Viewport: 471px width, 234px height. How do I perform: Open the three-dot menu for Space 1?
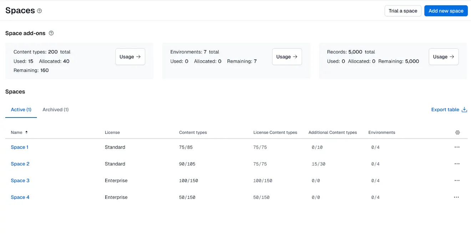click(457, 147)
